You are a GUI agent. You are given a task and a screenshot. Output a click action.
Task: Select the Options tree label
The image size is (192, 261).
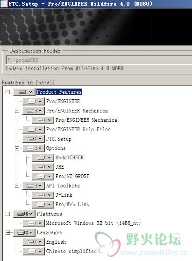point(56,149)
